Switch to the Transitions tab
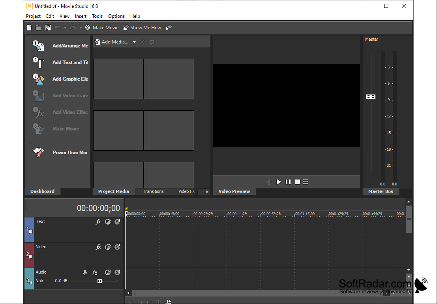This screenshot has height=304, width=437. point(153,191)
